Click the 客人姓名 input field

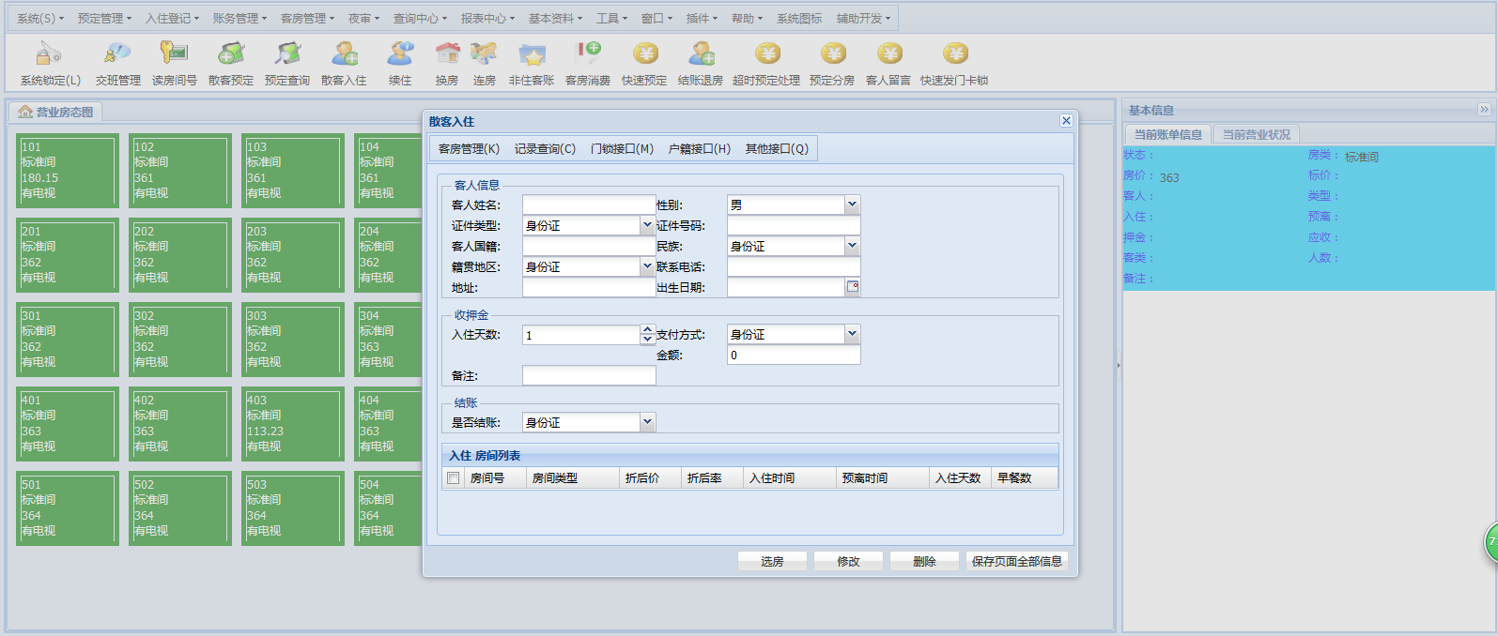click(588, 204)
